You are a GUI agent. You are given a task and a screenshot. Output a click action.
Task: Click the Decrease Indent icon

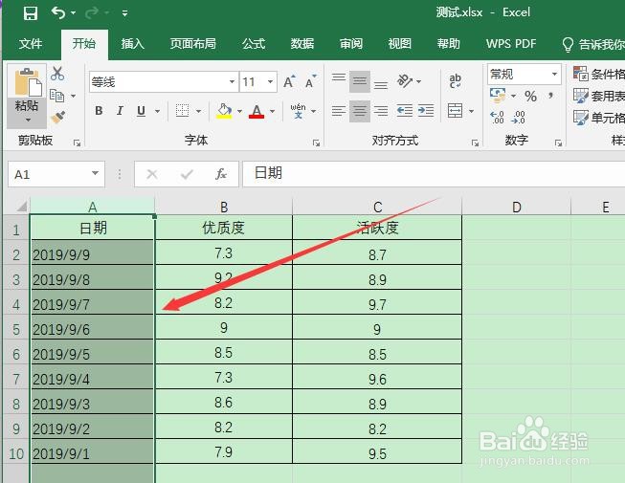tap(405, 111)
